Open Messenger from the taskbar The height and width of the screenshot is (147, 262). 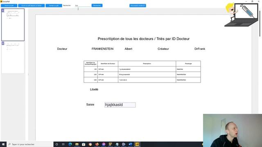tap(104, 144)
